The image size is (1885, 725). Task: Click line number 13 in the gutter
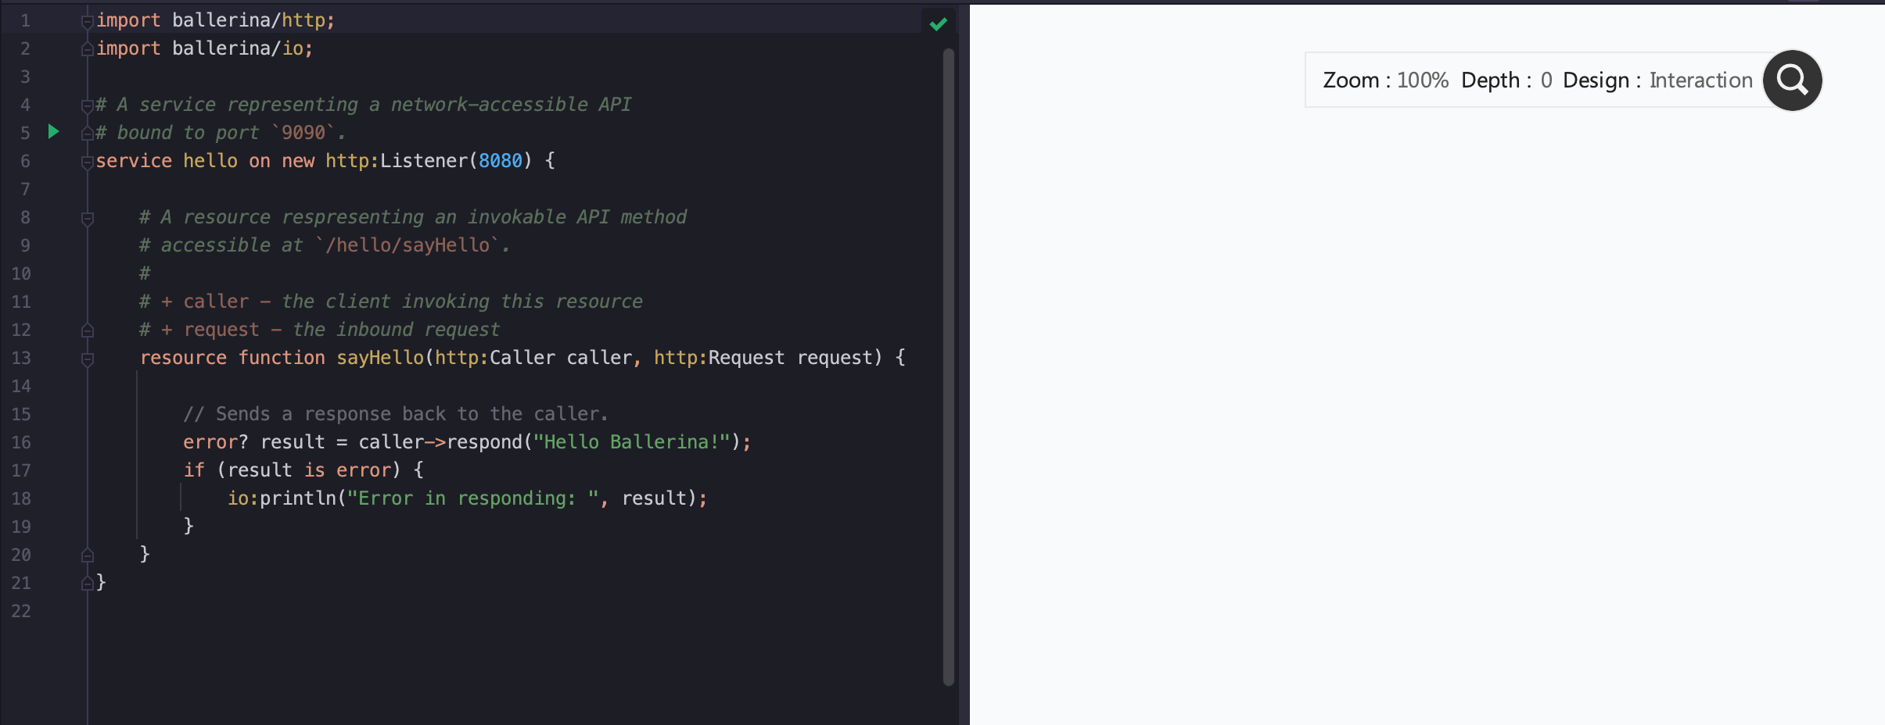click(x=21, y=358)
